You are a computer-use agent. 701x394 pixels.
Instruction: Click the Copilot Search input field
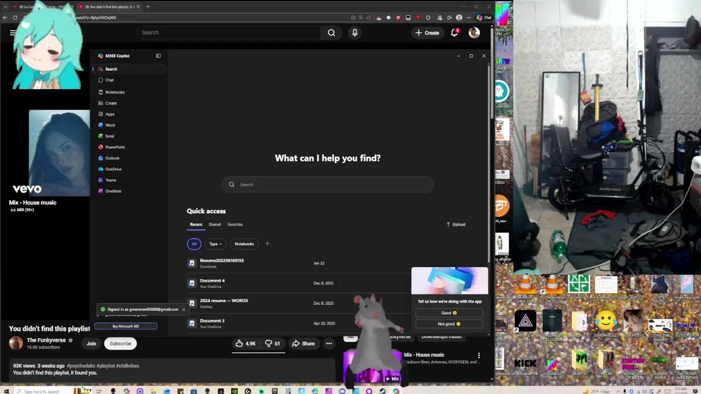click(x=327, y=184)
